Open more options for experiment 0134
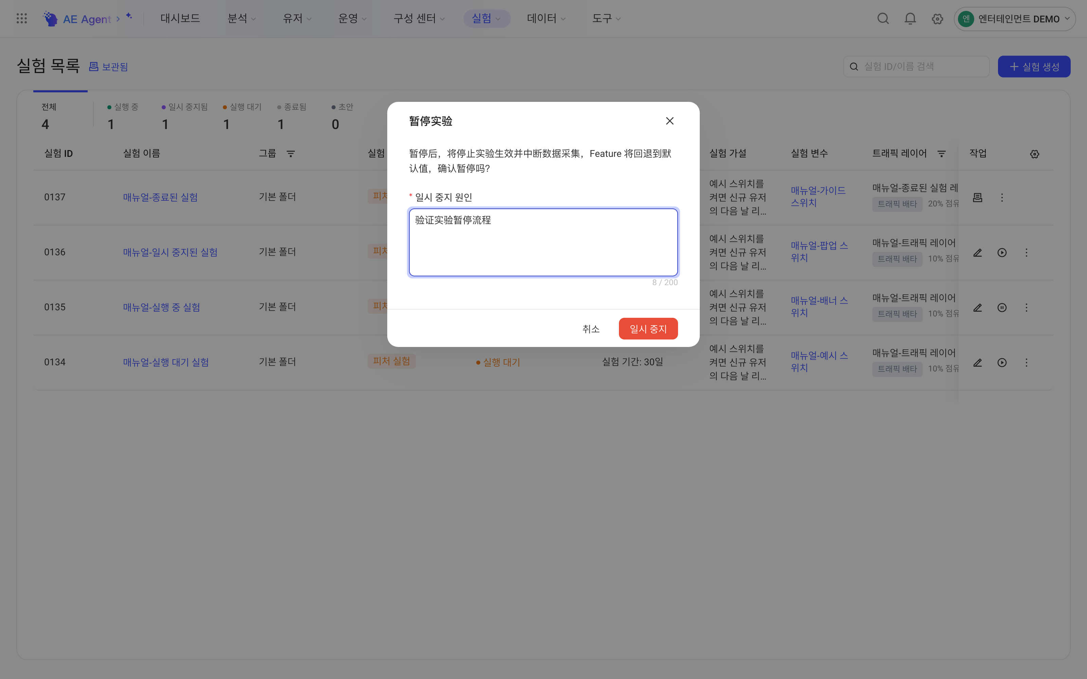Viewport: 1087px width, 679px height. (1026, 362)
